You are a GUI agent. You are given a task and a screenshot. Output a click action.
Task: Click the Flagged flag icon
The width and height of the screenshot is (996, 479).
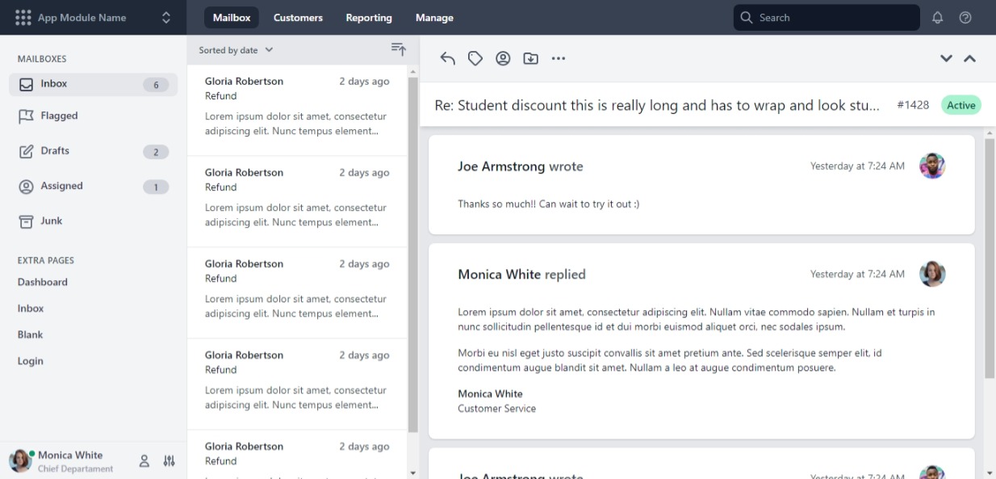[x=26, y=116]
